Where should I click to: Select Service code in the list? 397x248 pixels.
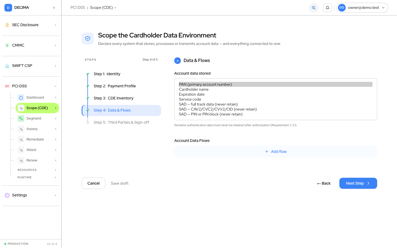click(276, 99)
